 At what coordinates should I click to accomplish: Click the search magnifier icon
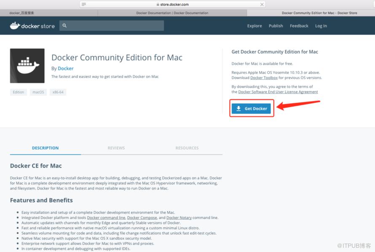[64, 25]
